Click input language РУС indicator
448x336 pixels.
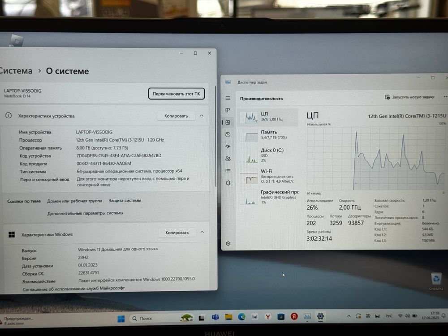tap(389, 316)
